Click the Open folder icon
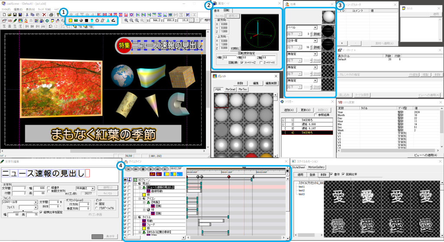 10,15
